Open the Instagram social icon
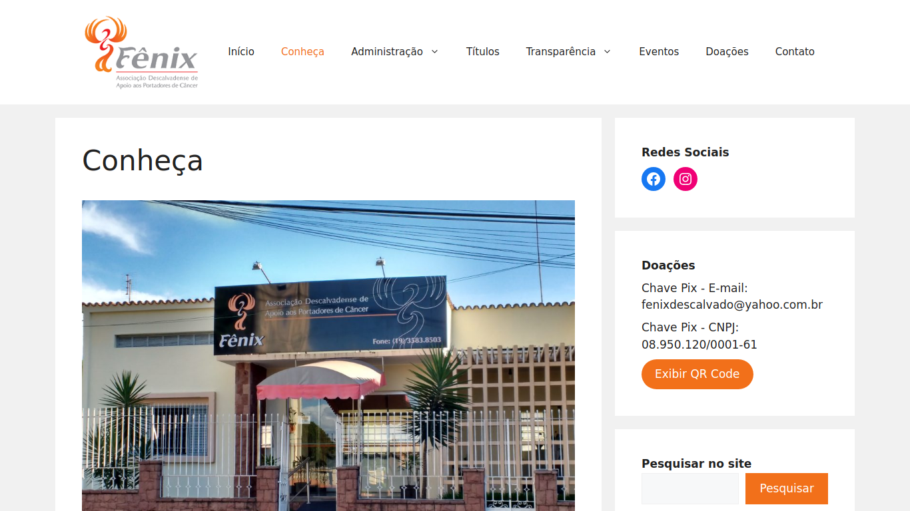910x511 pixels. pyautogui.click(x=685, y=179)
